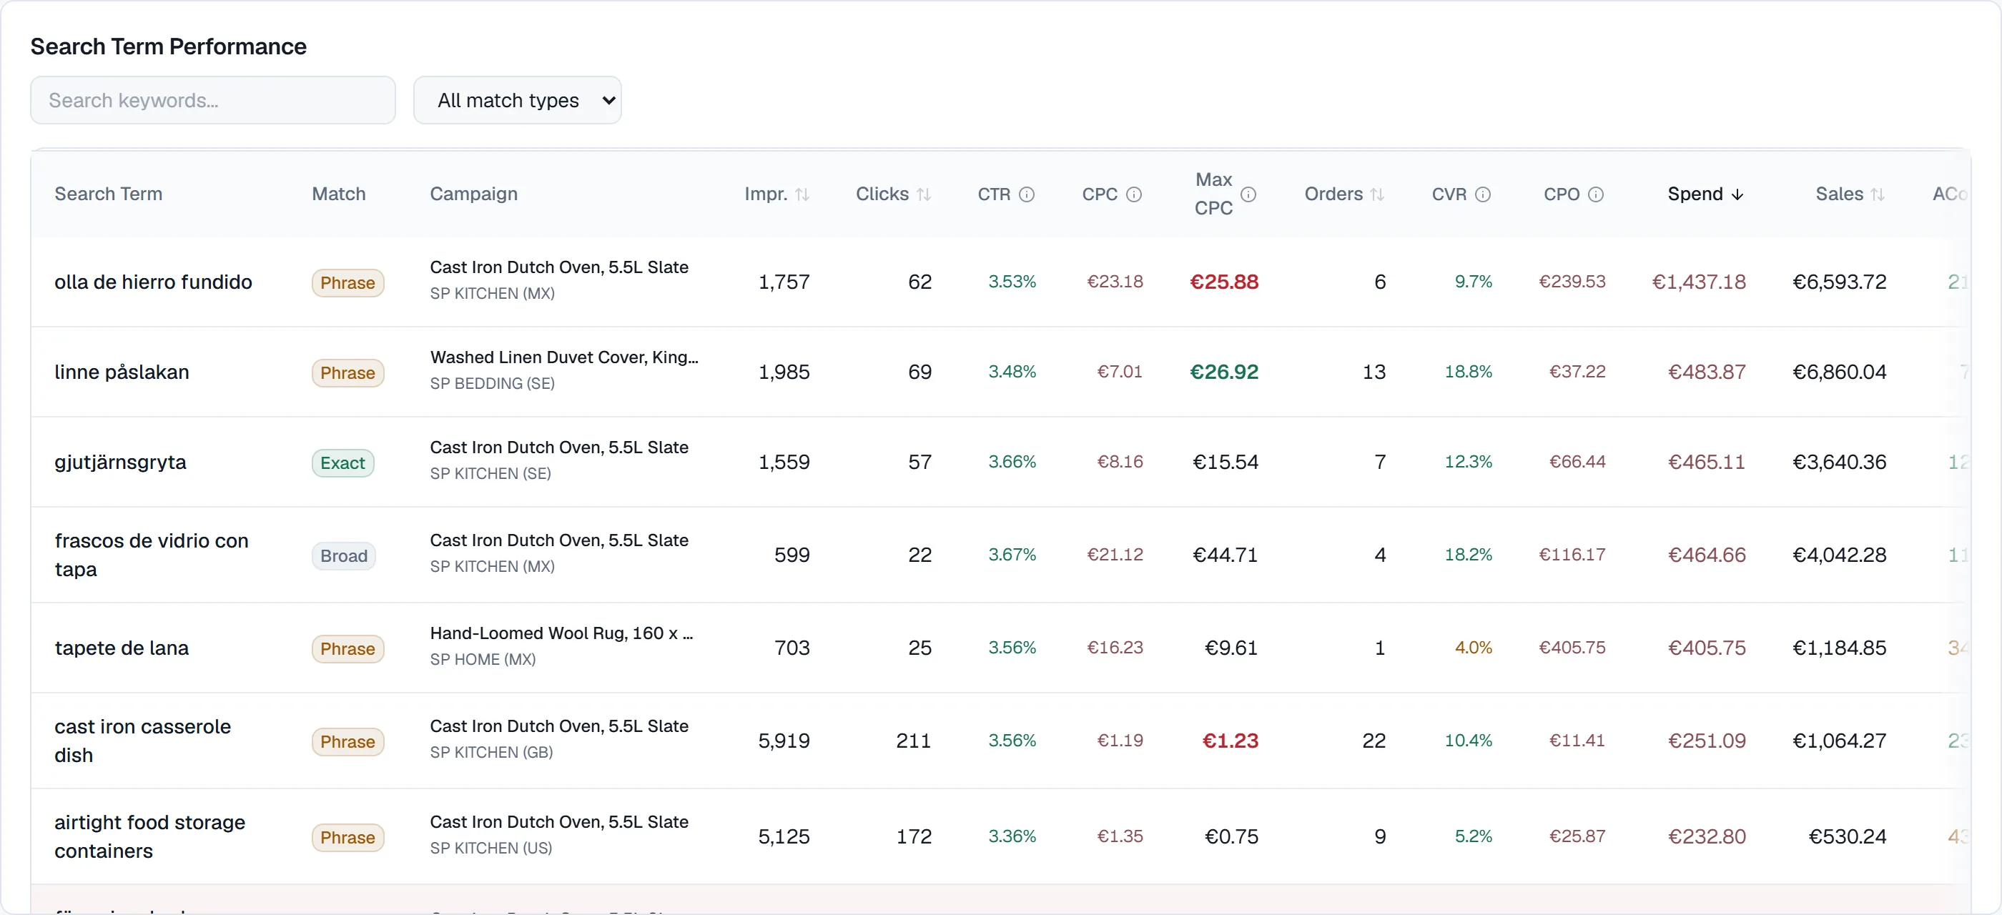Image resolution: width=2002 pixels, height=915 pixels.
Task: Sort by Orders column arrows
Action: point(1377,194)
